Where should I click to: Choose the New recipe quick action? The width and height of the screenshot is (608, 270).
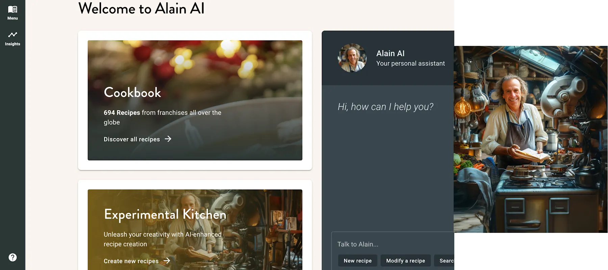pos(358,261)
